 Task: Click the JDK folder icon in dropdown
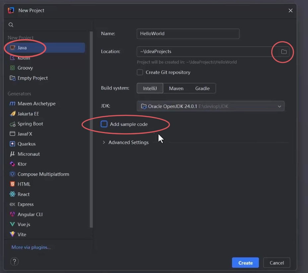144,106
